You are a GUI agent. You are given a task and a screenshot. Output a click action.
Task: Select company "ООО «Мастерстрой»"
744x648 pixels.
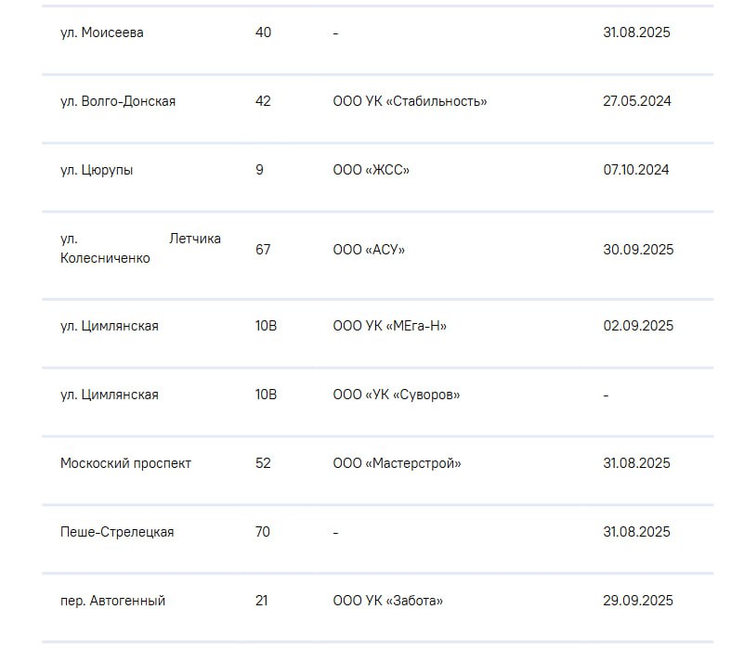pos(397,463)
